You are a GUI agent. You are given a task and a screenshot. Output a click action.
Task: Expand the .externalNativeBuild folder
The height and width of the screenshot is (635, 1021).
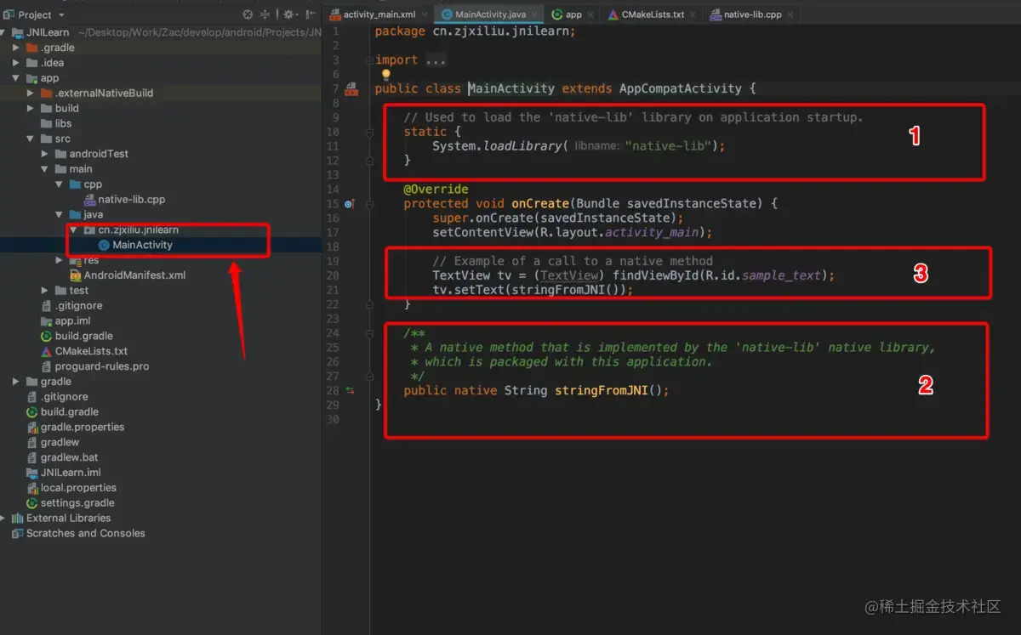31,94
